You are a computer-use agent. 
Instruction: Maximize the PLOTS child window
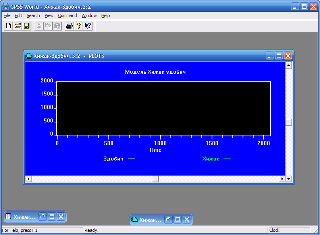(x=279, y=55)
